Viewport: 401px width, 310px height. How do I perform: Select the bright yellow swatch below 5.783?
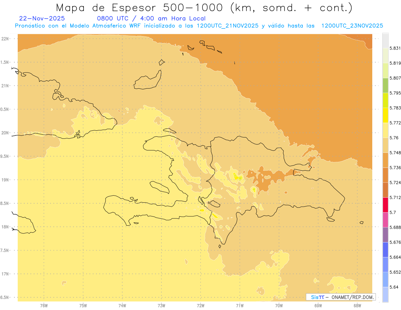pos(385,115)
